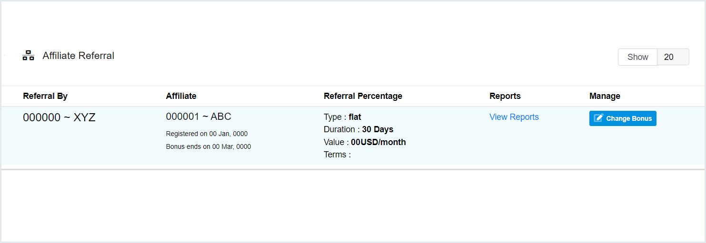Screen dimensions: 706x243
Task: Click the Duration 30 Days value
Action: click(378, 129)
